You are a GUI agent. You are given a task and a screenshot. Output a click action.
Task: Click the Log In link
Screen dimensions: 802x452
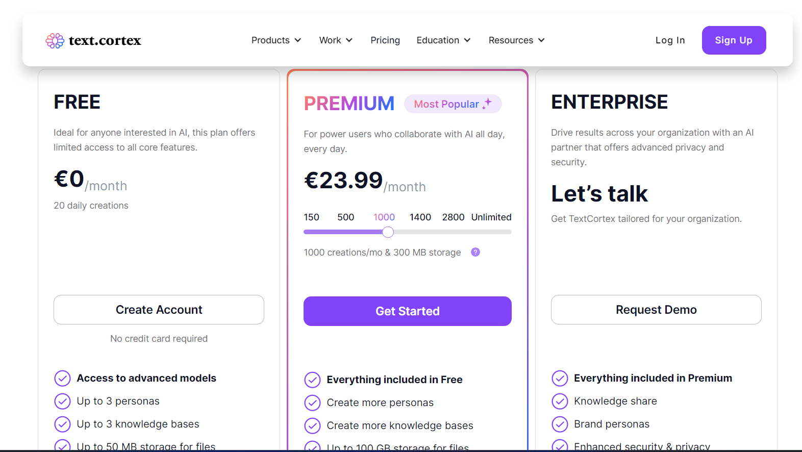(x=670, y=40)
